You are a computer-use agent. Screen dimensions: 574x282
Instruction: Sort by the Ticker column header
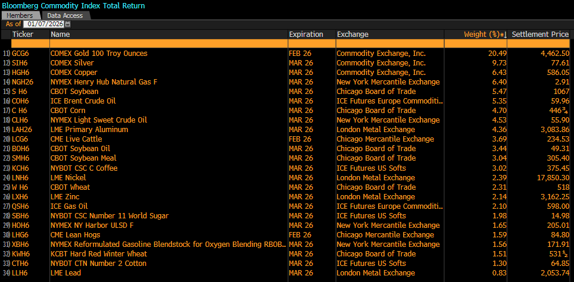(23, 35)
